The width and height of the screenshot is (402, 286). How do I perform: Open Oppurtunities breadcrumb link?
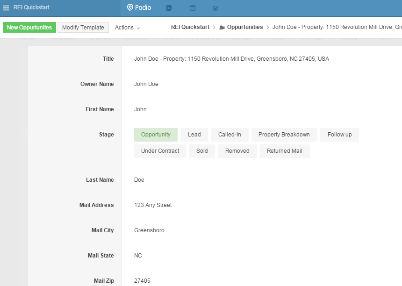click(245, 27)
